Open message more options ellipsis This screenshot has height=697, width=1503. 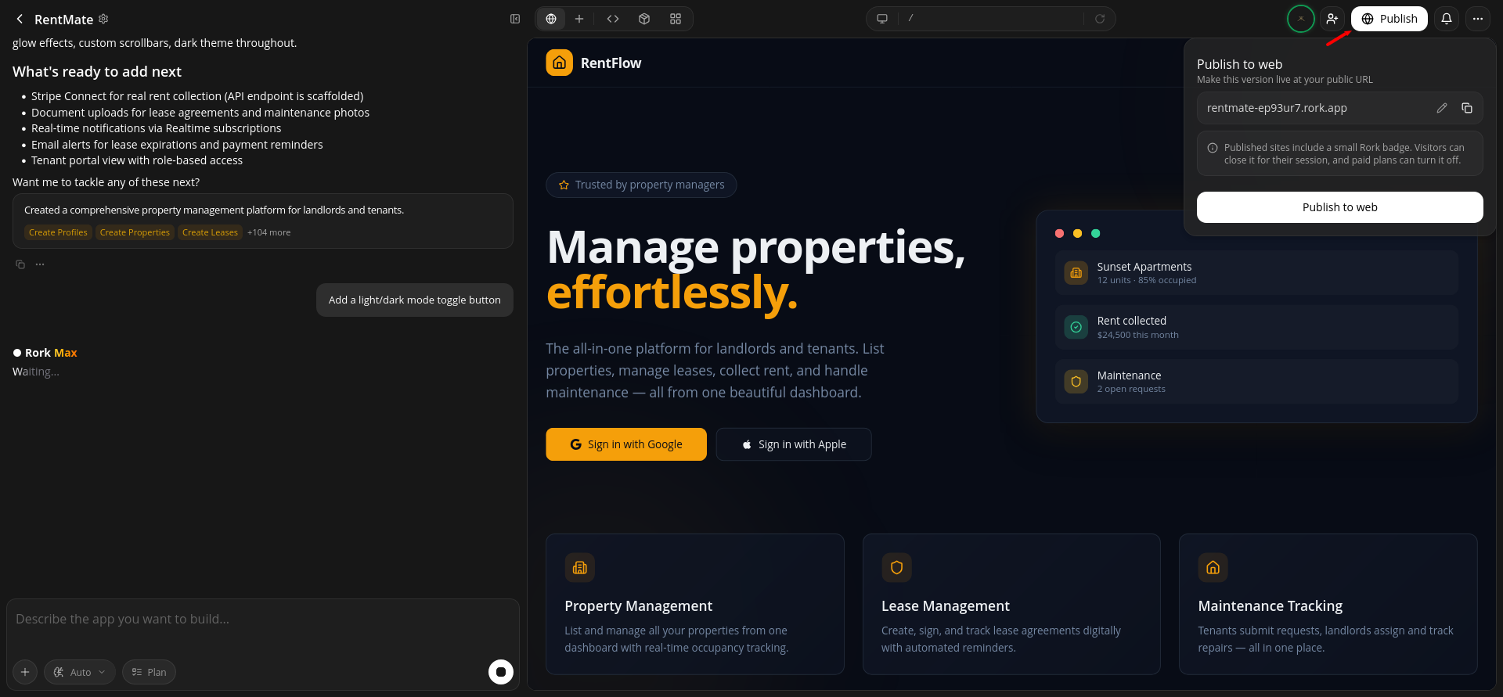click(x=40, y=264)
